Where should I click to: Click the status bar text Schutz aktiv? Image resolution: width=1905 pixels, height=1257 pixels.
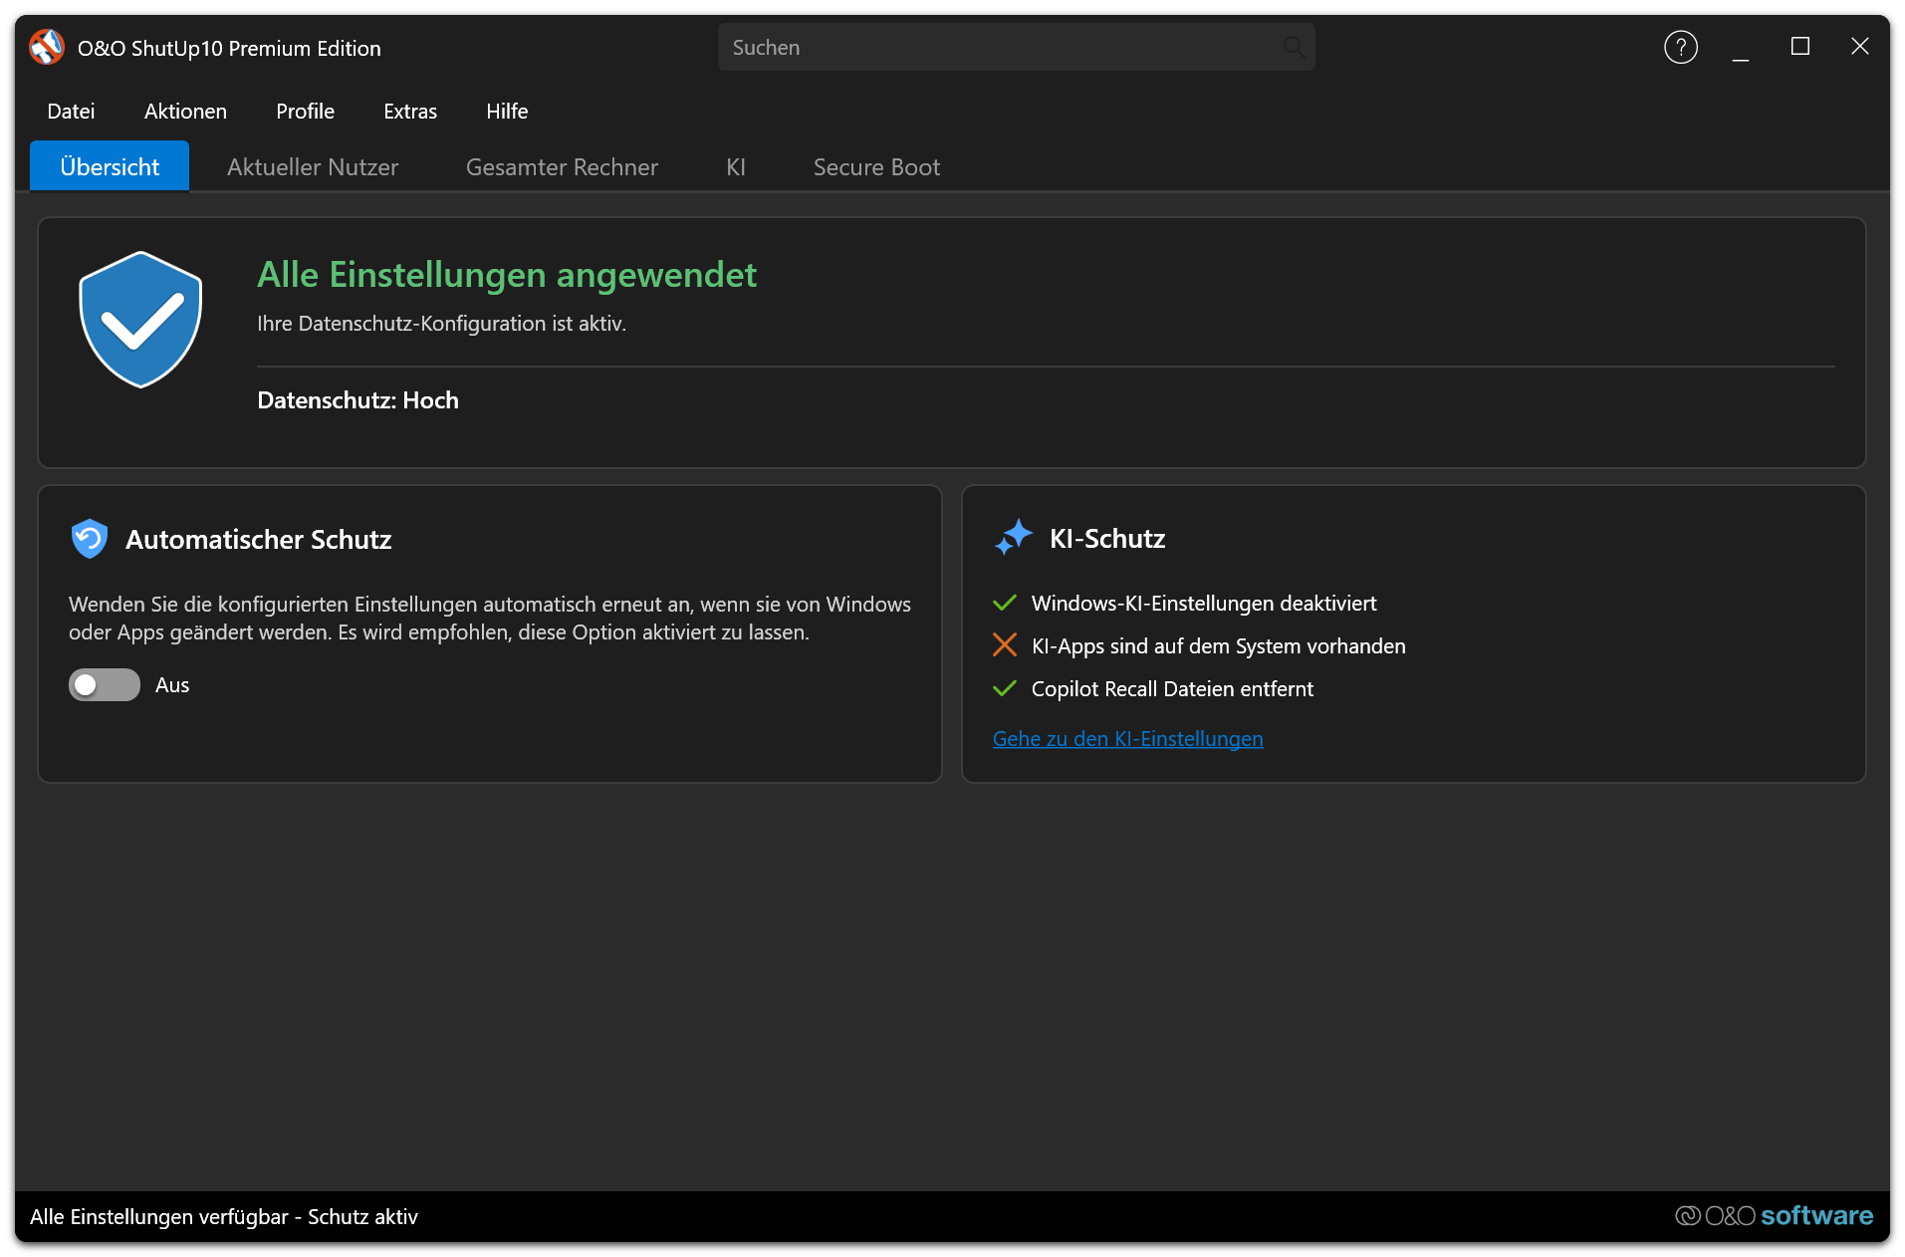[x=362, y=1216]
